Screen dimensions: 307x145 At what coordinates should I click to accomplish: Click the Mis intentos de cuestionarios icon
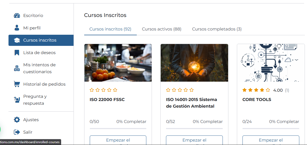click(17, 68)
